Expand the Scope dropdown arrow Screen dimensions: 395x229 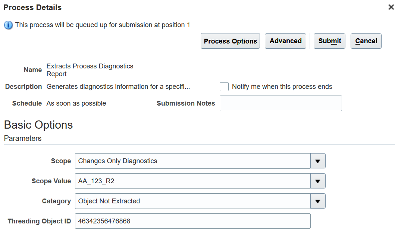click(x=318, y=161)
